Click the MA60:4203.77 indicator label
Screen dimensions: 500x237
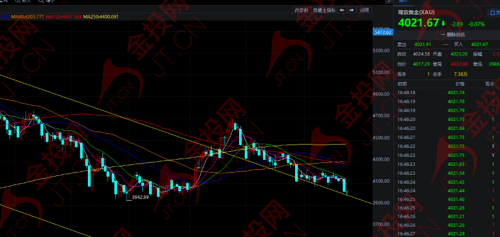click(27, 16)
